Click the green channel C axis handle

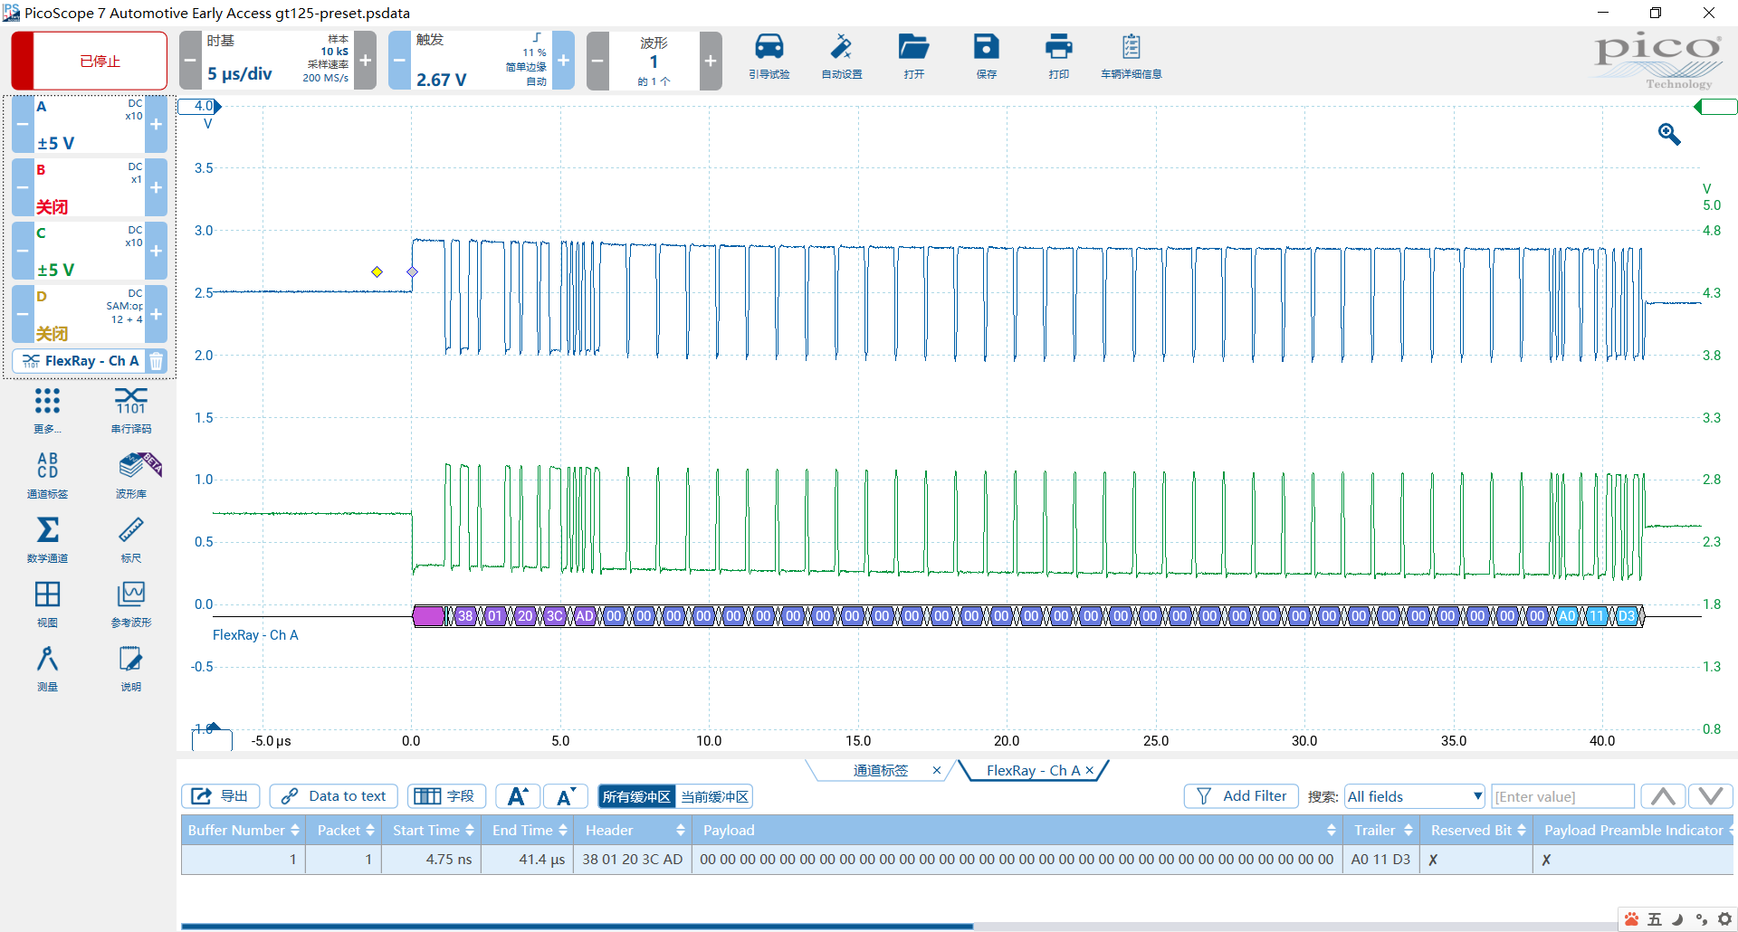click(x=1715, y=107)
